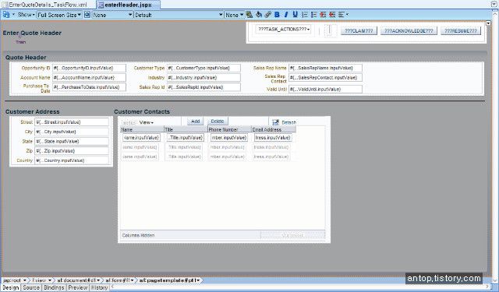Click the hyperlink chain icon
The height and width of the screenshot is (292, 499).
(268, 15)
